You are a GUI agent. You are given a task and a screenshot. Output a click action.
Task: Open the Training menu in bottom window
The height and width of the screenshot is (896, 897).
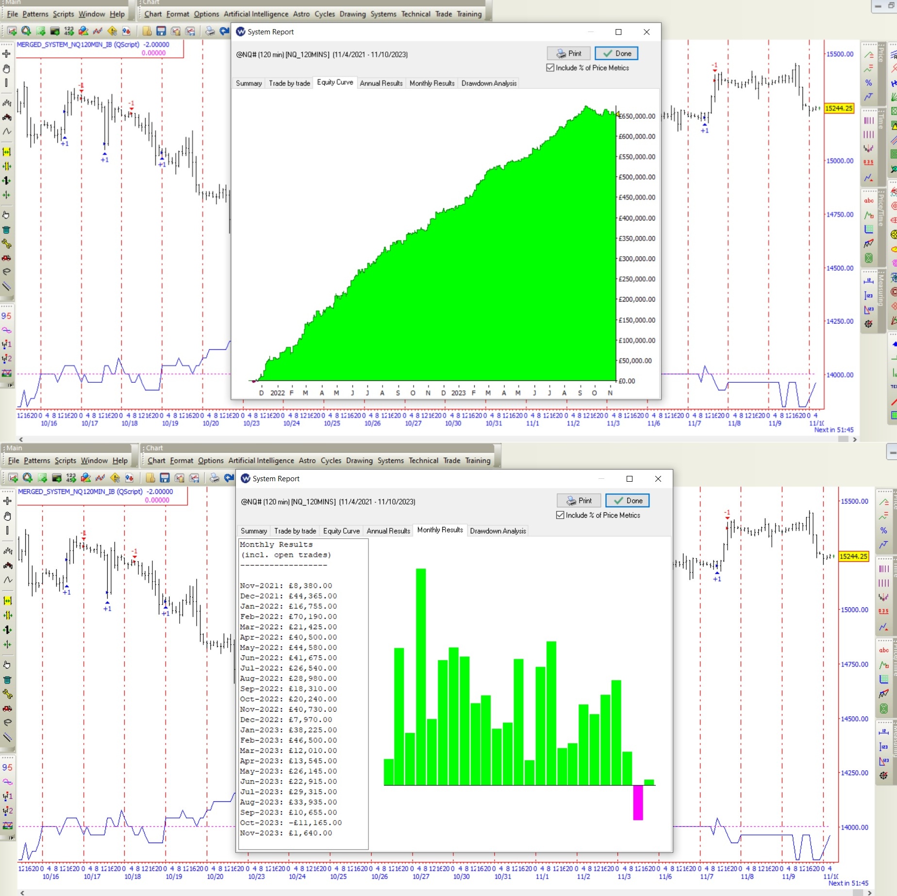(x=478, y=461)
